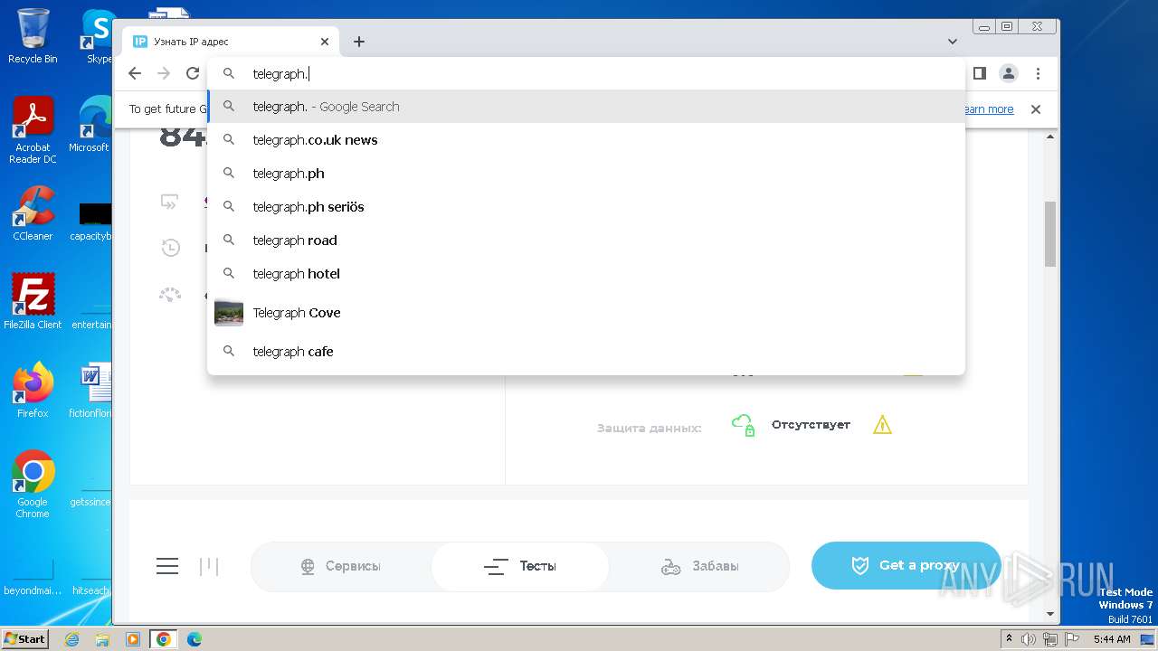
Task: Open the network tray icon
Action: point(1050,639)
